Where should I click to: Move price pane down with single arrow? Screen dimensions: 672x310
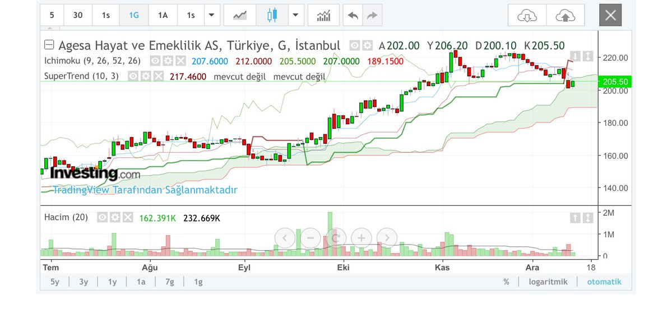pyautogui.click(x=575, y=56)
